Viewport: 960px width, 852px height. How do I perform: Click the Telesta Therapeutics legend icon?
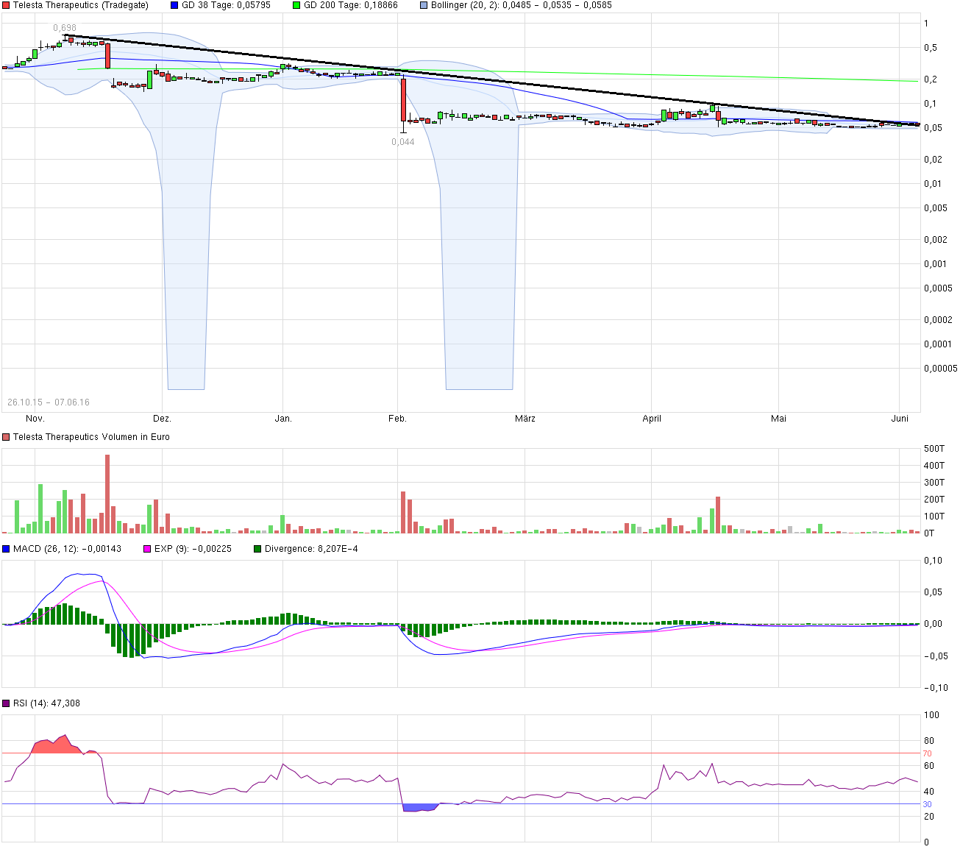click(5, 5)
